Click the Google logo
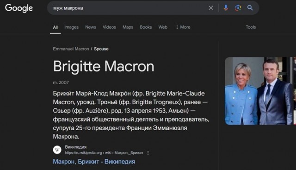 click(19, 8)
